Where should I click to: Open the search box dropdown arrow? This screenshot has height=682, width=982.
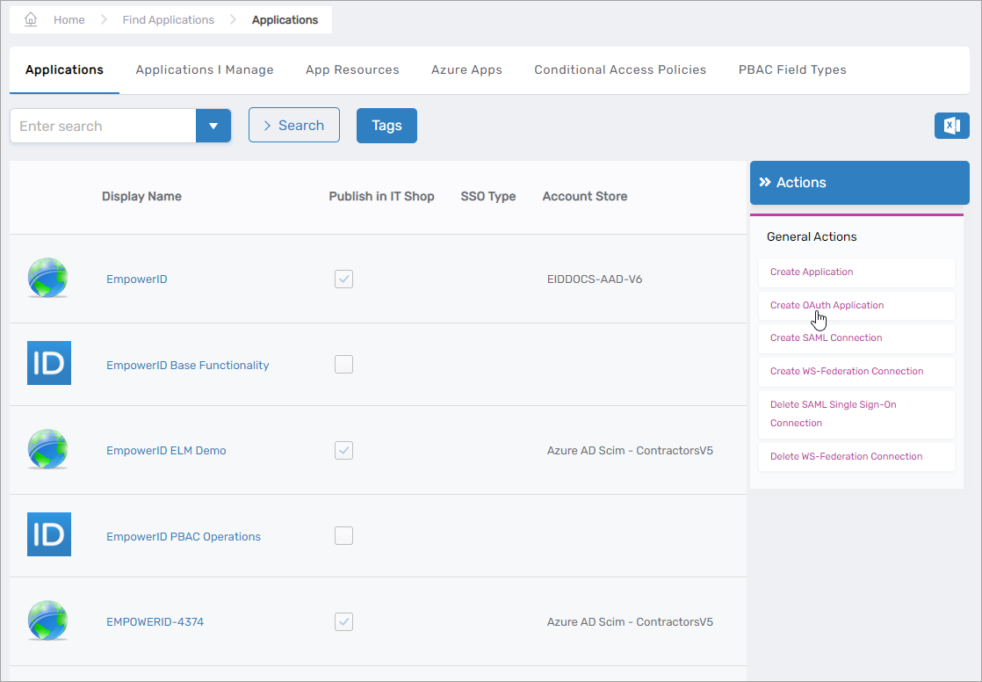click(213, 126)
